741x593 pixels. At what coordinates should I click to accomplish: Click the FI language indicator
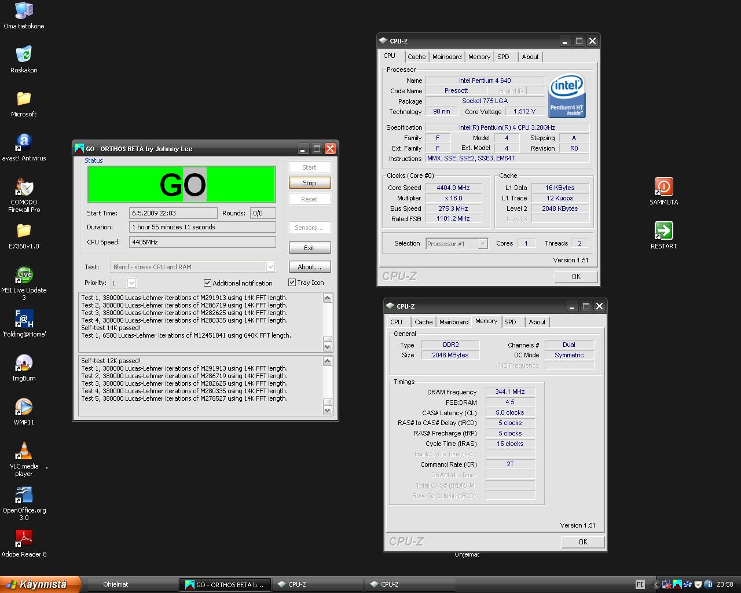click(640, 584)
